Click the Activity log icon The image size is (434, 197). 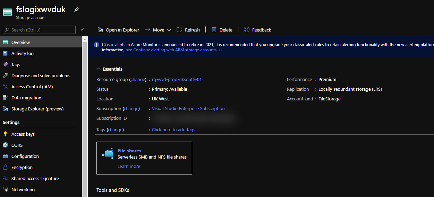[x=5, y=53]
